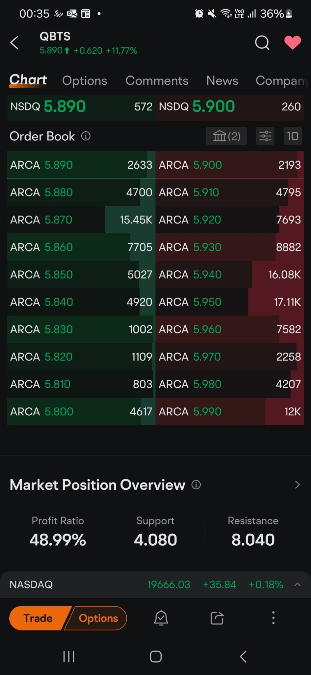Screen dimensions: 311x675
Task: Click Market Position Overview info icon
Action: pyautogui.click(x=196, y=485)
